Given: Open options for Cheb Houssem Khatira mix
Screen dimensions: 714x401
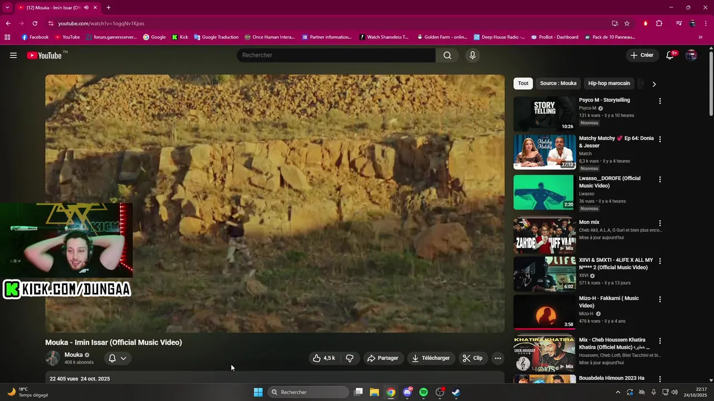Looking at the screenshot, I should tap(660, 341).
